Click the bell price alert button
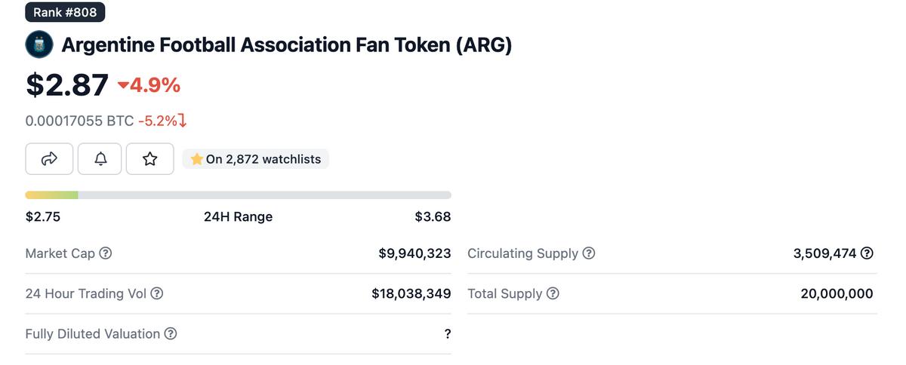Viewport: 906px width, 365px height. (x=100, y=159)
